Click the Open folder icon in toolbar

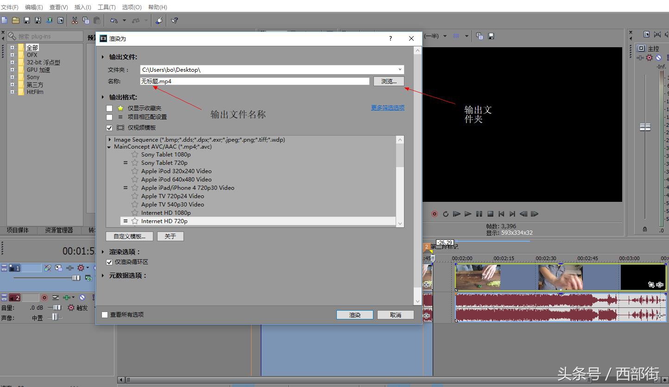(x=16, y=20)
